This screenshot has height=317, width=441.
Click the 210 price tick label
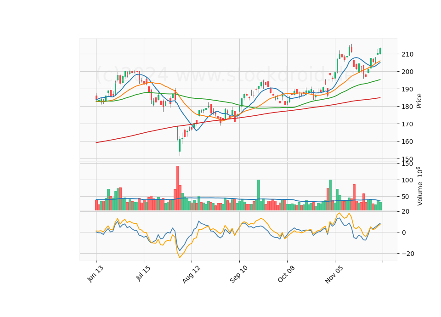tap(407, 54)
